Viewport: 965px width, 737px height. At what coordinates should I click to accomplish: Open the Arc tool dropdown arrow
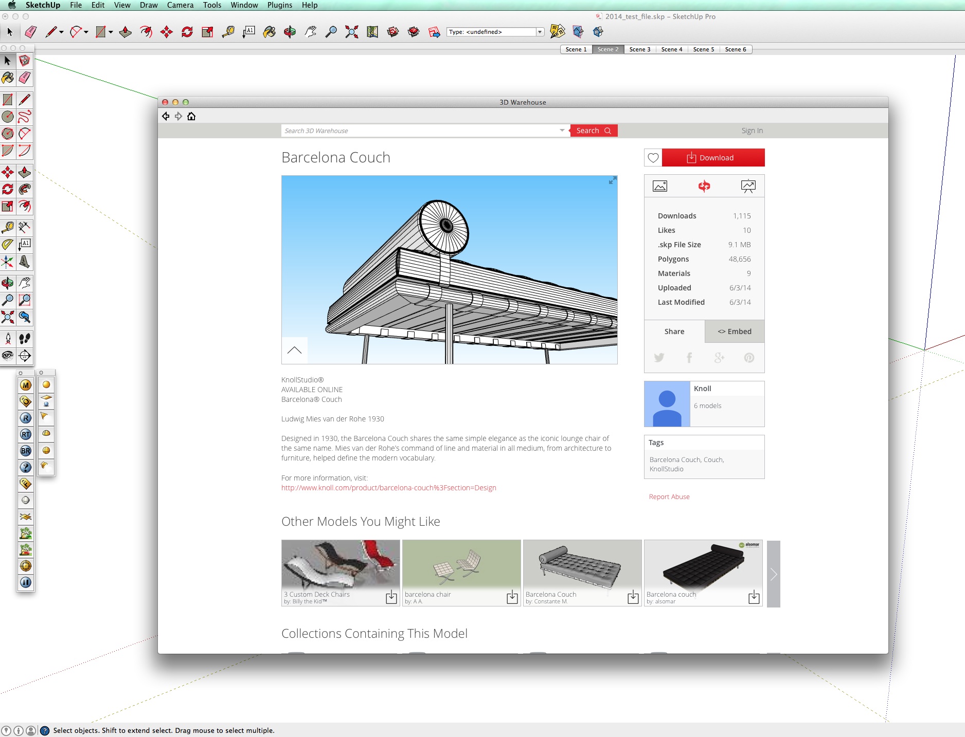tap(86, 32)
